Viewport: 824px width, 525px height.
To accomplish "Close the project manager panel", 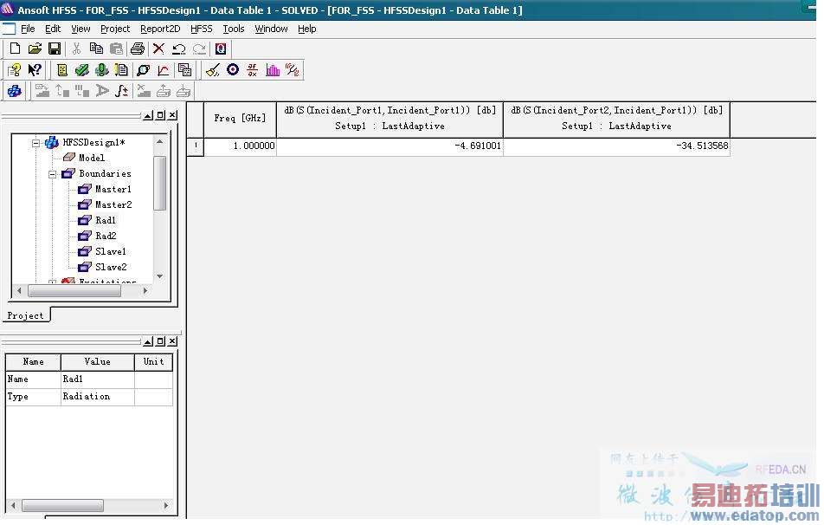I will (x=172, y=115).
